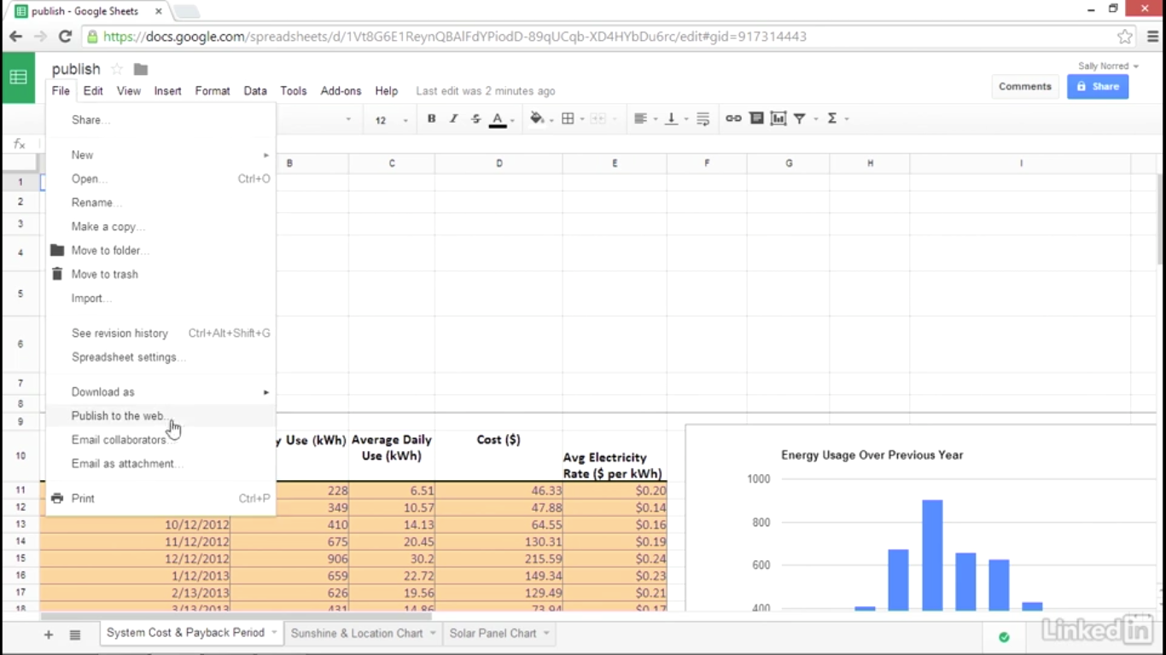This screenshot has width=1166, height=655.
Task: Select Move to folder option
Action: point(160,251)
